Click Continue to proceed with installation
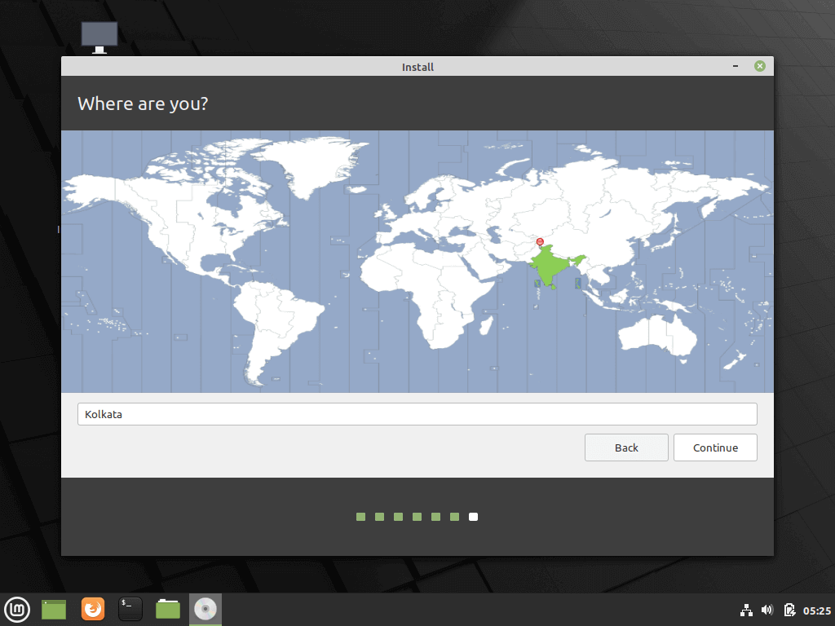The width and height of the screenshot is (835, 626). tap(715, 447)
